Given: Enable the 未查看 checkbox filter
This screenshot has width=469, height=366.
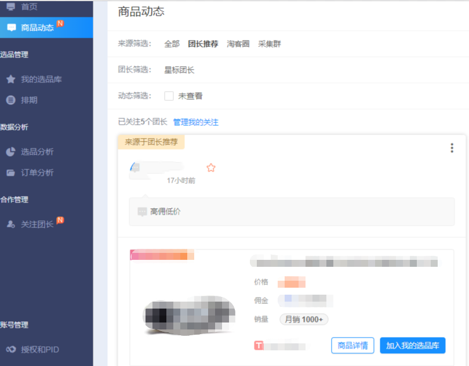Looking at the screenshot, I should pos(169,96).
